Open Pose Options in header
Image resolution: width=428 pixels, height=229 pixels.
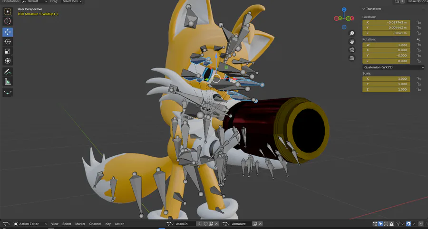[418, 1]
